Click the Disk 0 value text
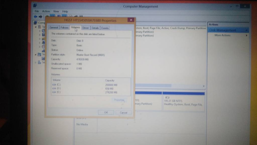This screenshot has height=145, width=257. (80, 41)
